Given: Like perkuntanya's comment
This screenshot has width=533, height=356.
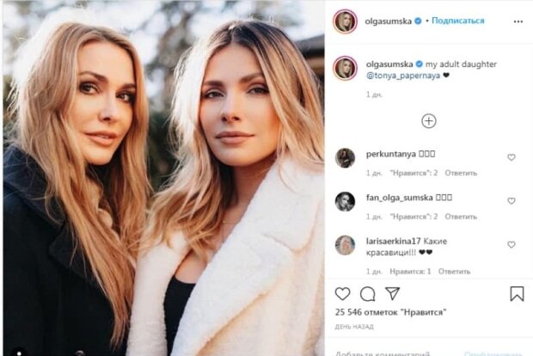Looking at the screenshot, I should point(512,157).
